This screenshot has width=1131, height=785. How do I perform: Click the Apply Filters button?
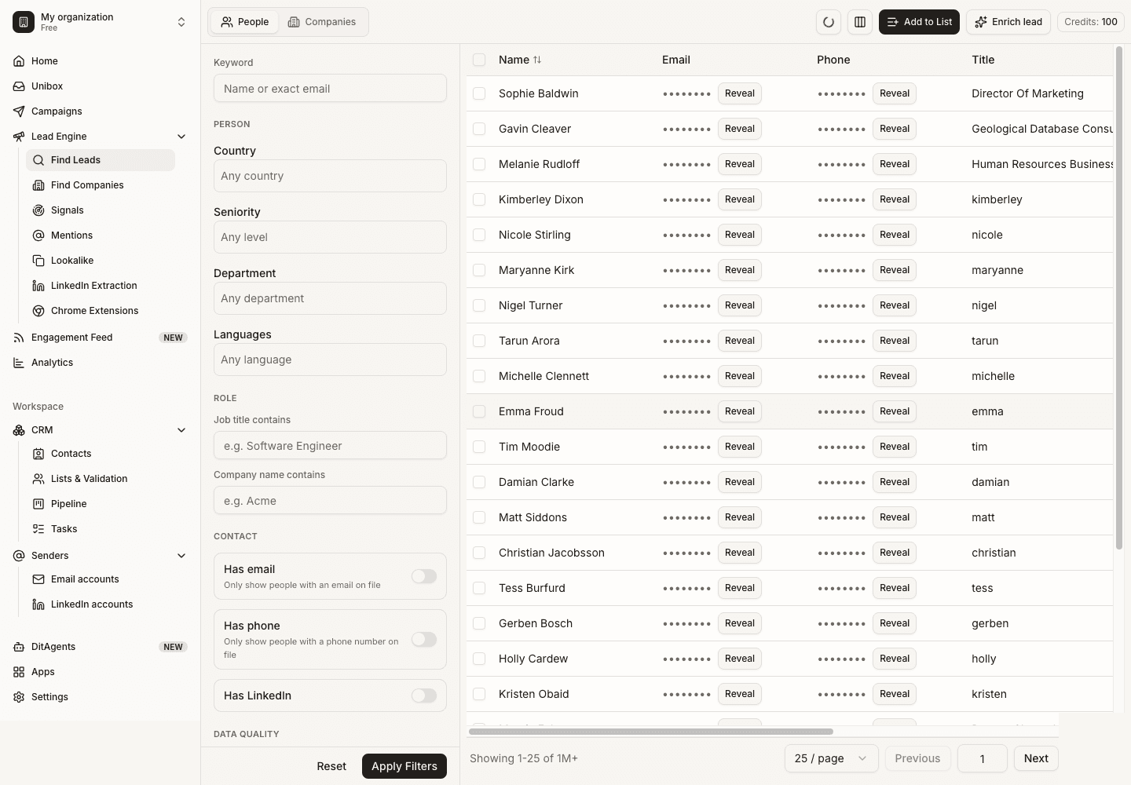point(404,766)
